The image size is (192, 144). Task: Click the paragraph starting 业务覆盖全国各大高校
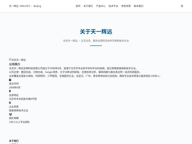point(85,76)
